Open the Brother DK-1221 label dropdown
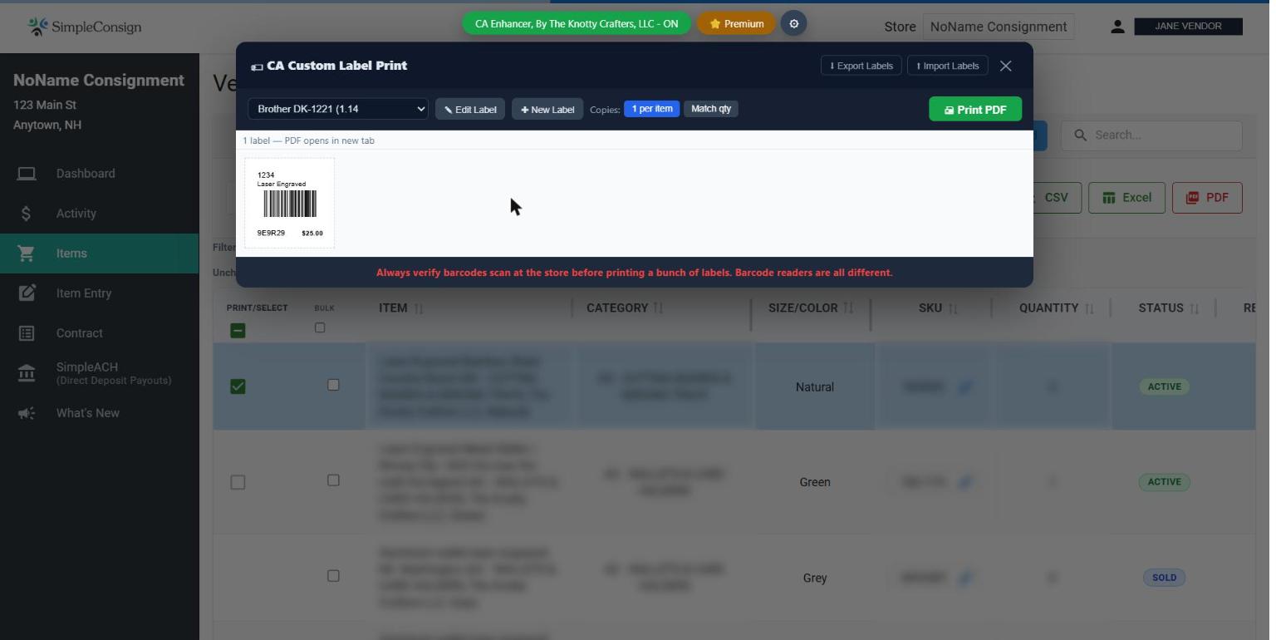This screenshot has width=1276, height=640. click(x=338, y=109)
